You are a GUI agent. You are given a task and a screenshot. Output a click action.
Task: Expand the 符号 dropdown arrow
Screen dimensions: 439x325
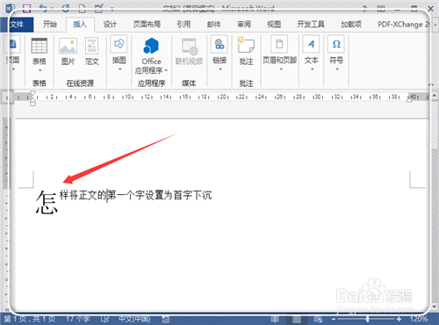point(337,69)
